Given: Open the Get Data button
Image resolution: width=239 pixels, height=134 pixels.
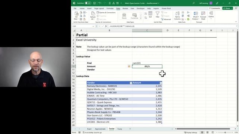Looking at the screenshot, I should pos(76,16).
